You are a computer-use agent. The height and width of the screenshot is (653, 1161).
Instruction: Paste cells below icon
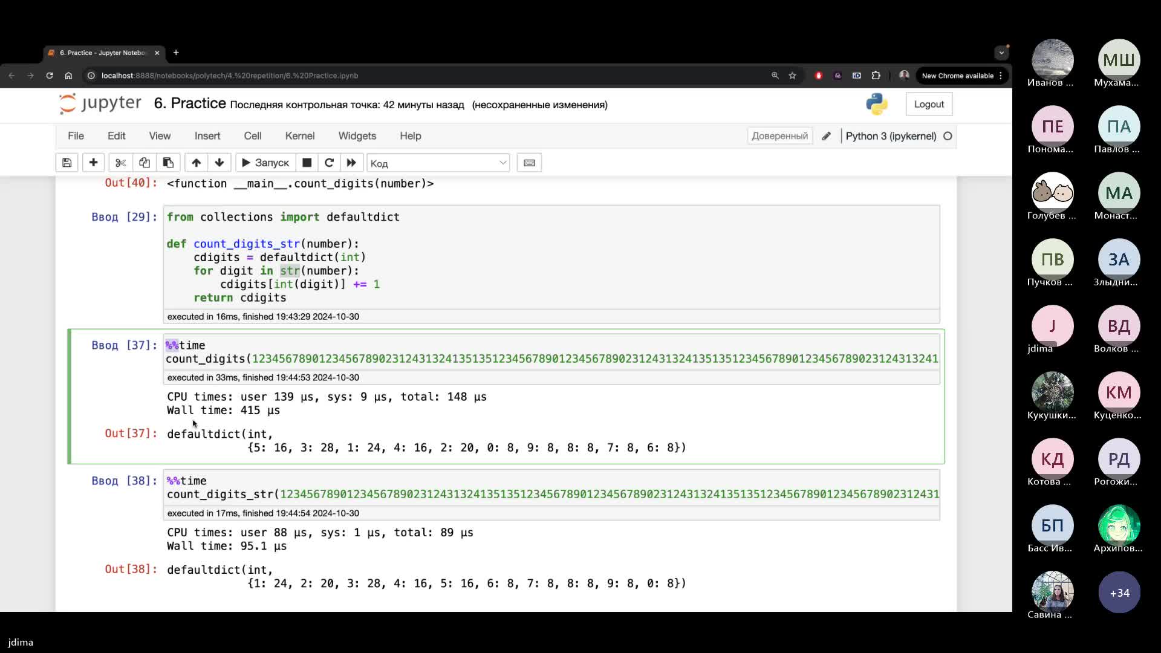168,163
